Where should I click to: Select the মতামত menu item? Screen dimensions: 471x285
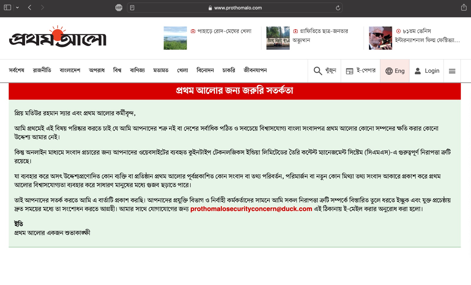click(161, 70)
